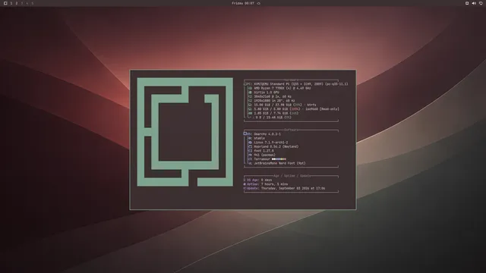Click the status icon left of volume icon

pos(467,3)
